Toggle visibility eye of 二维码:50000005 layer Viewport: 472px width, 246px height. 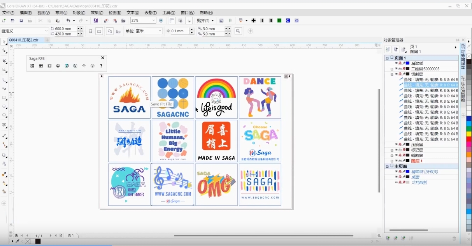pyautogui.click(x=397, y=69)
